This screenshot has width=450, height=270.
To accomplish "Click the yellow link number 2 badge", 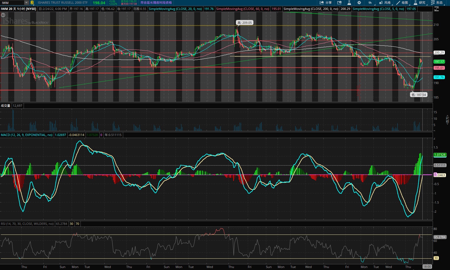I will pos(32,3).
